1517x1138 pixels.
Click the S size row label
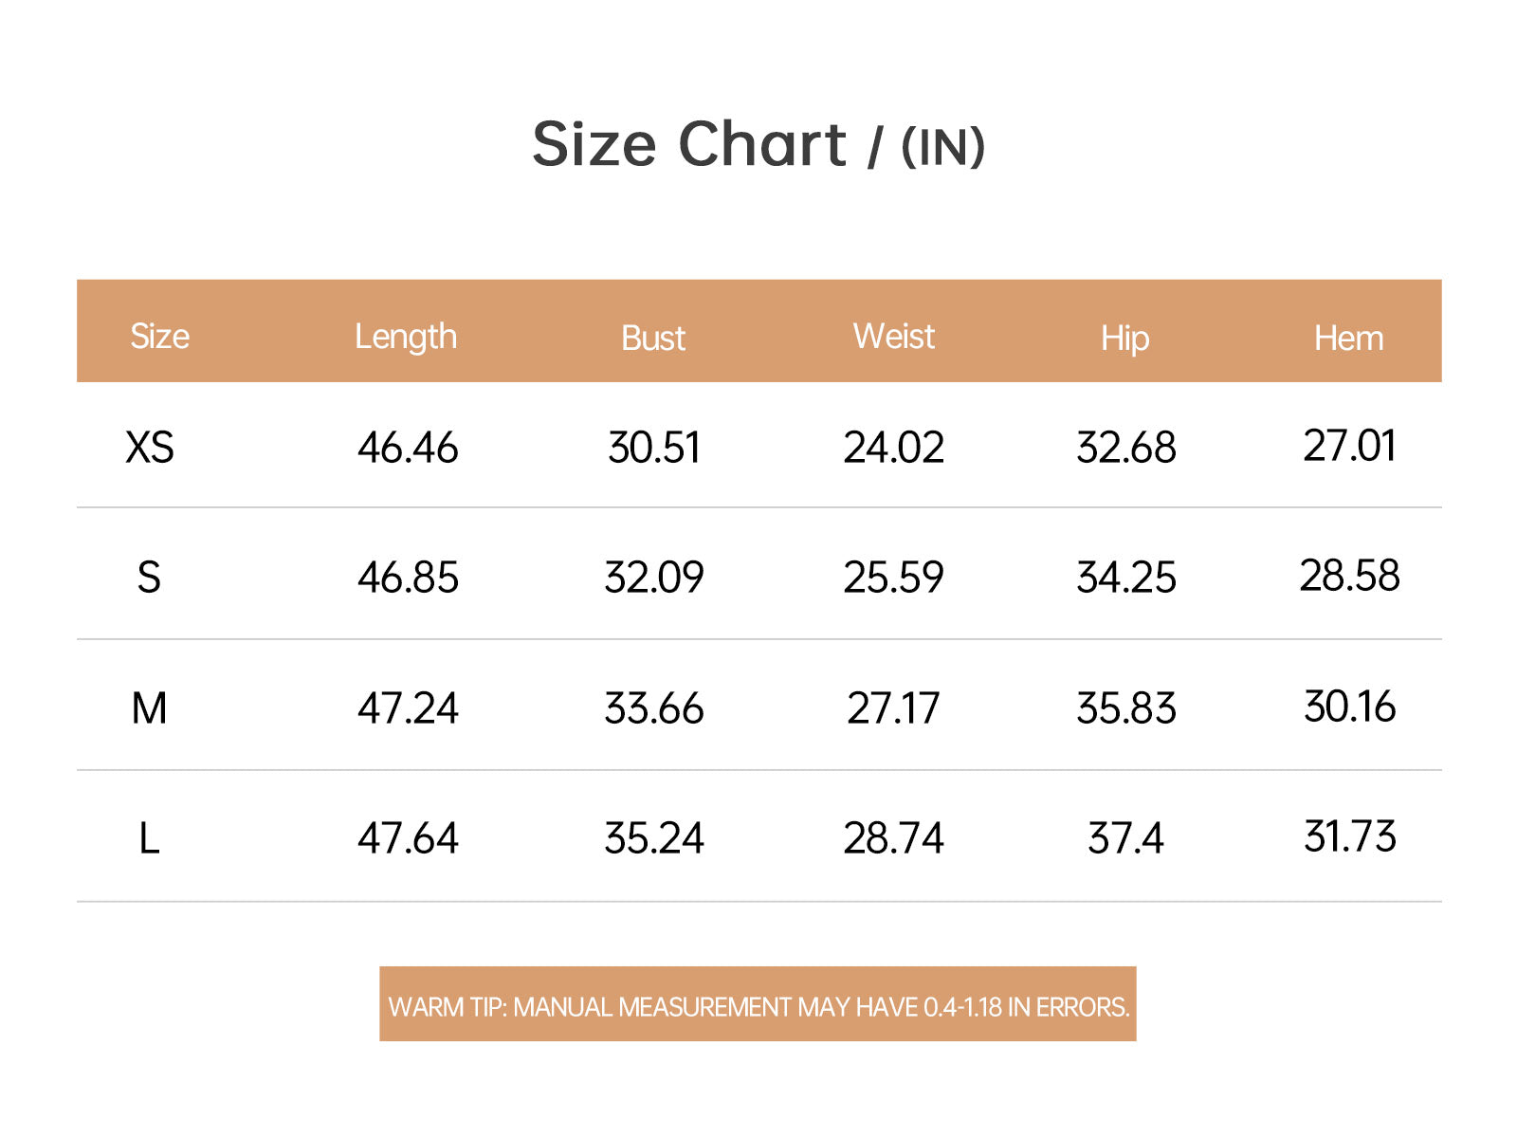point(149,578)
